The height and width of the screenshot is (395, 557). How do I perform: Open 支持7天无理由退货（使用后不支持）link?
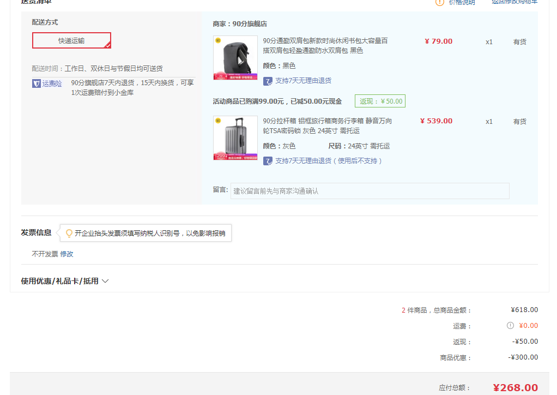coord(329,161)
